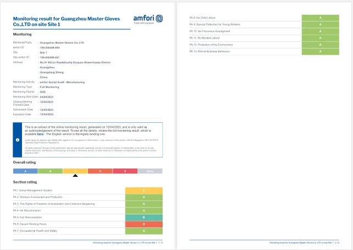Click the Submission Date value
The image size is (353, 250).
47,110
